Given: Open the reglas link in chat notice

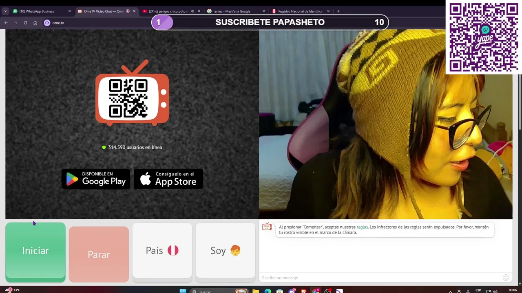Looking at the screenshot, I should point(362,227).
